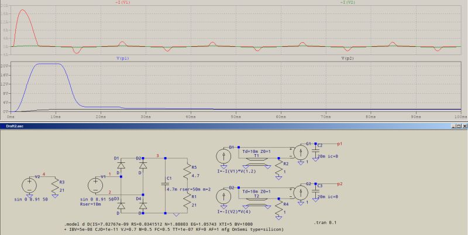Pick diode D3 in the bridge
The image size is (468, 235).
click(121, 206)
